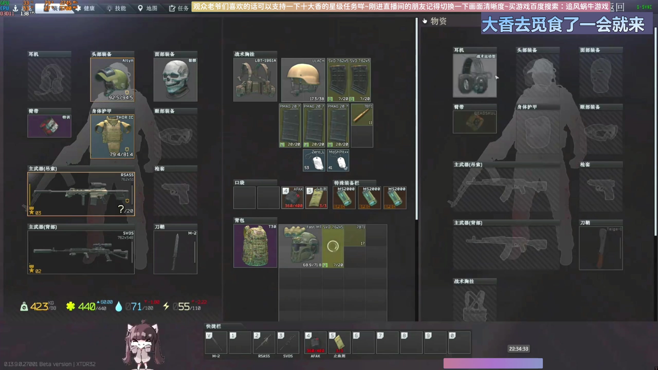Select the 止血剂 item in pocket slot
This screenshot has width=658, height=370.
(x=316, y=198)
